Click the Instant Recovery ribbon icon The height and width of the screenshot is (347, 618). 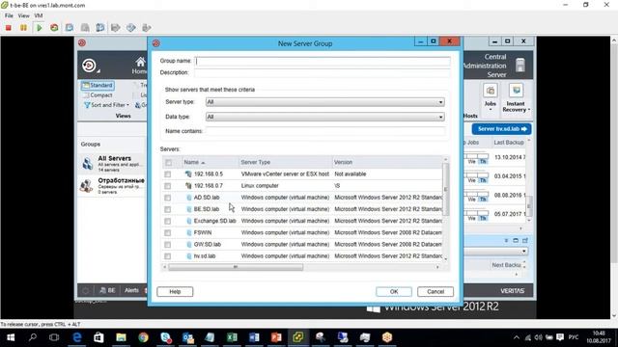point(516,91)
